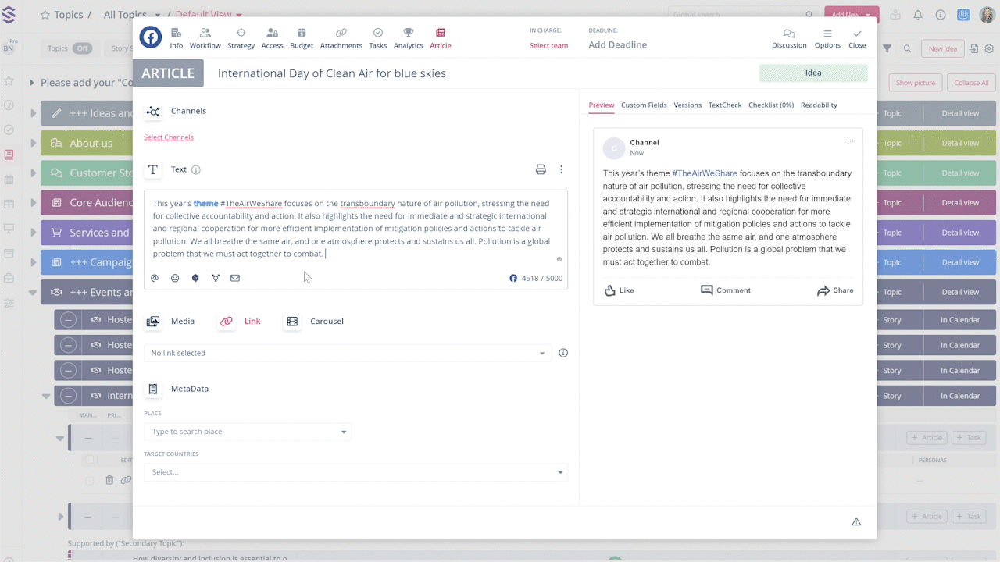
Task: Open the Budget section icon
Action: click(302, 34)
